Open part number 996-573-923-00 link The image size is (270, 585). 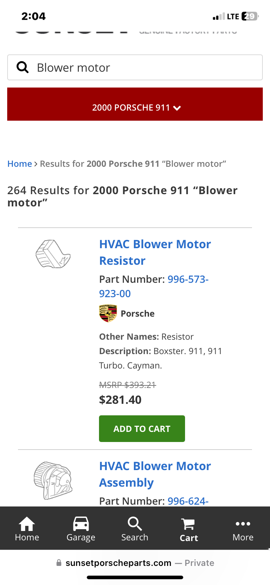click(154, 286)
